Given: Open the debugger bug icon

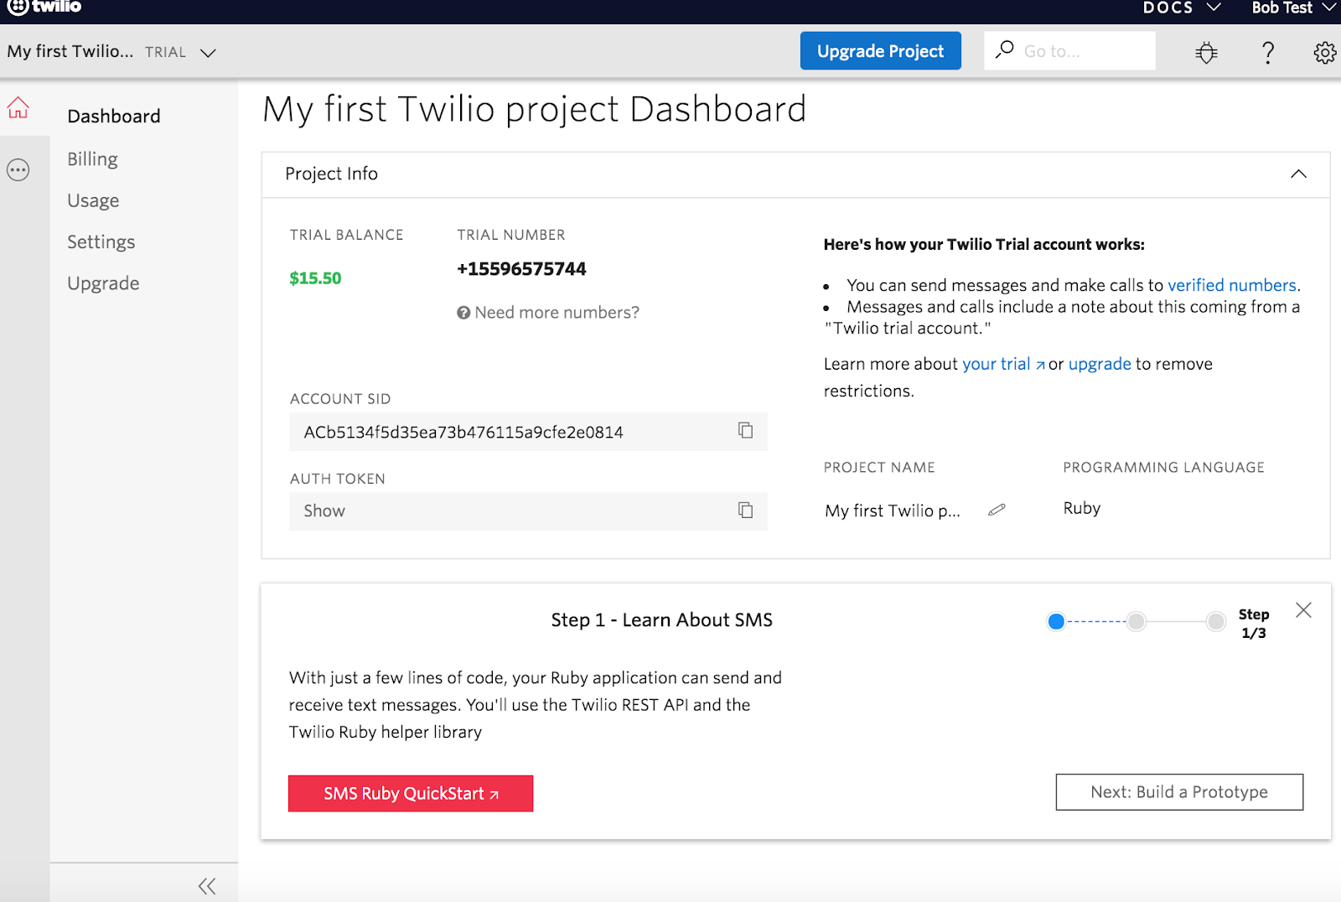Looking at the screenshot, I should [x=1206, y=53].
